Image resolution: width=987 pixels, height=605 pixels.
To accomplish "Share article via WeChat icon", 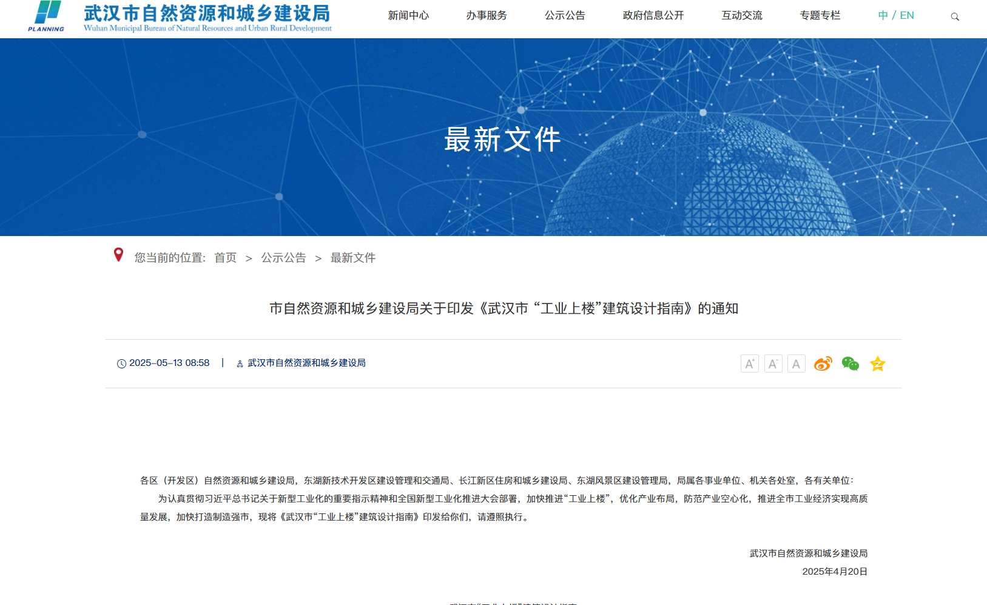I will [x=850, y=363].
